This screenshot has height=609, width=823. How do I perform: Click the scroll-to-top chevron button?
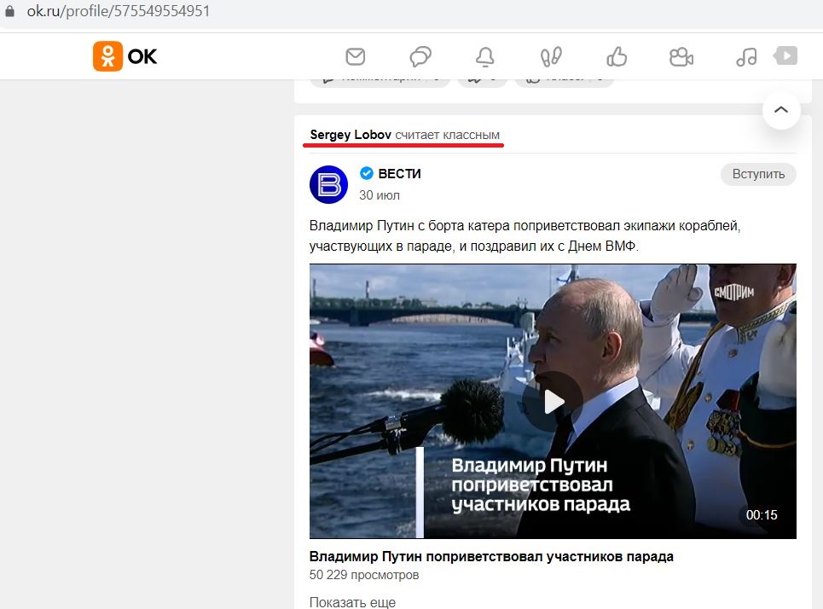click(781, 110)
